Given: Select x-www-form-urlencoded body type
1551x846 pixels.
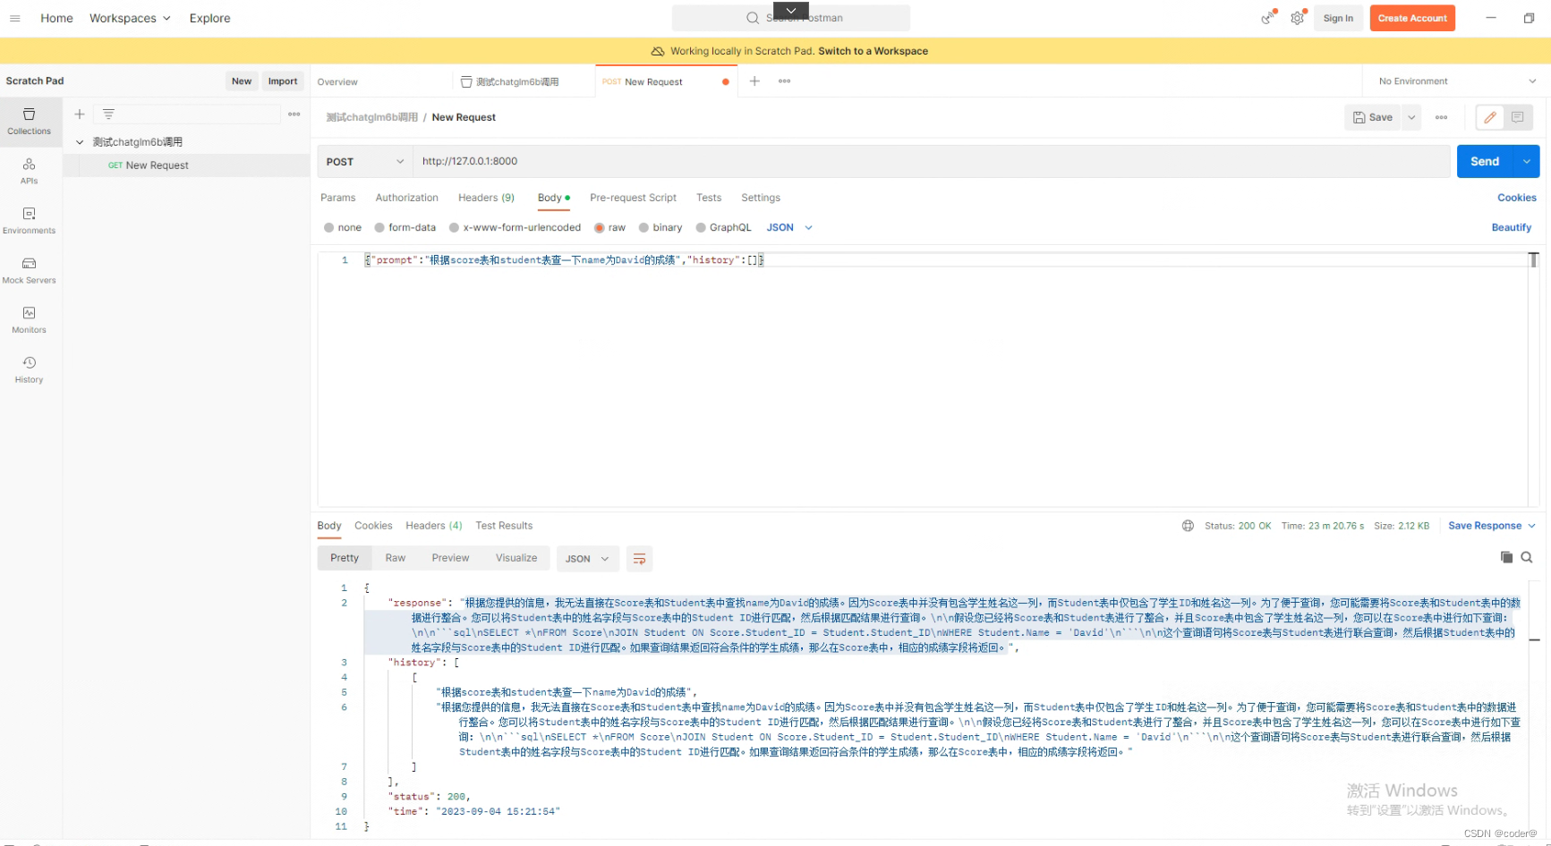Looking at the screenshot, I should pos(515,228).
